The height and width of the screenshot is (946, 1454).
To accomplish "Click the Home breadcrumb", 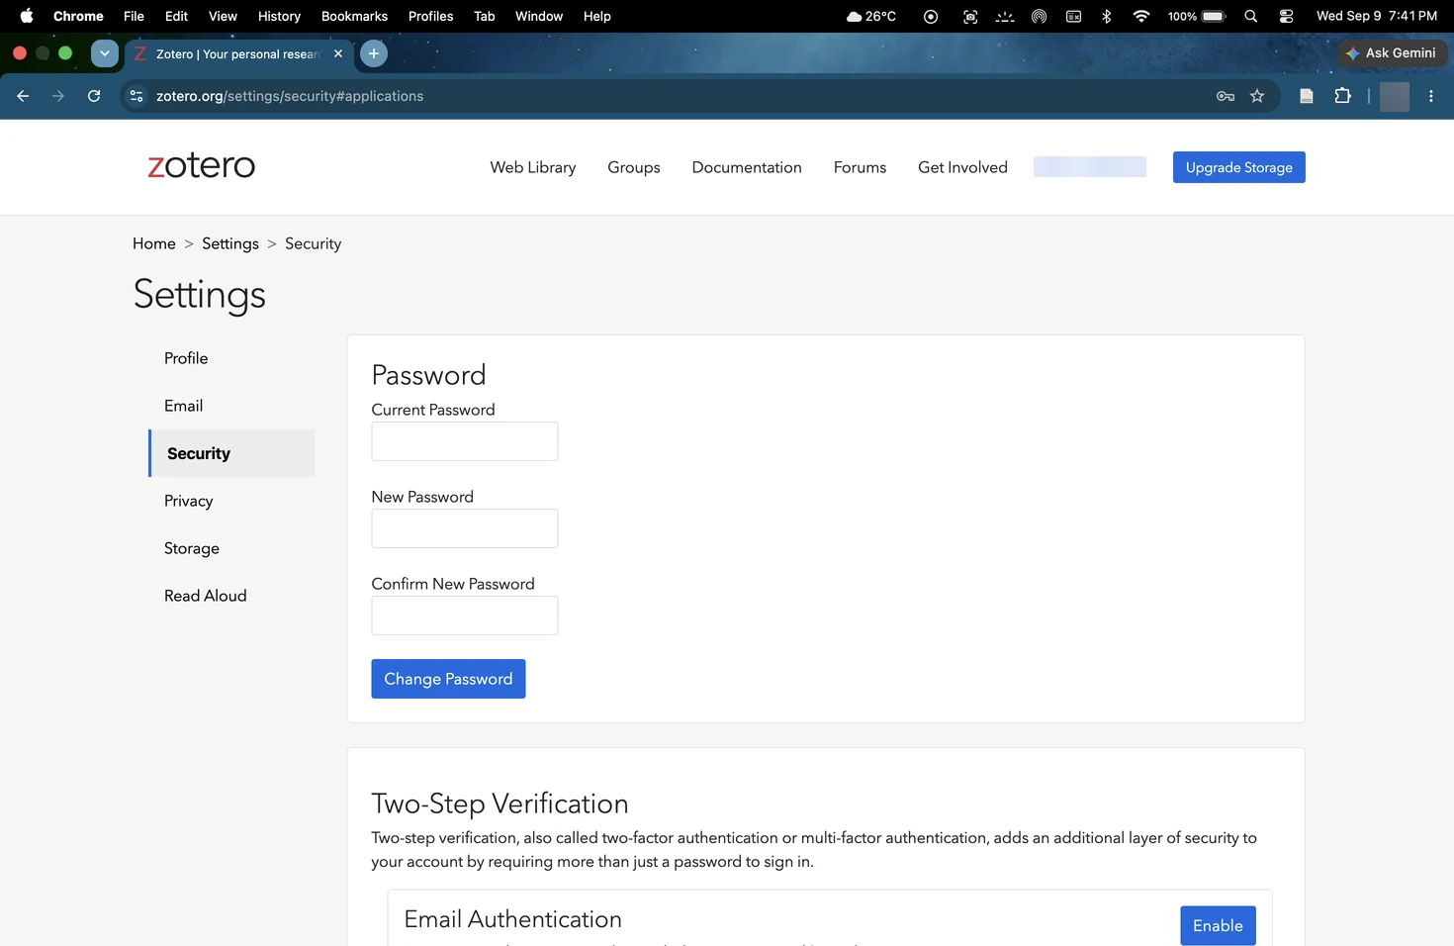I will 154,243.
